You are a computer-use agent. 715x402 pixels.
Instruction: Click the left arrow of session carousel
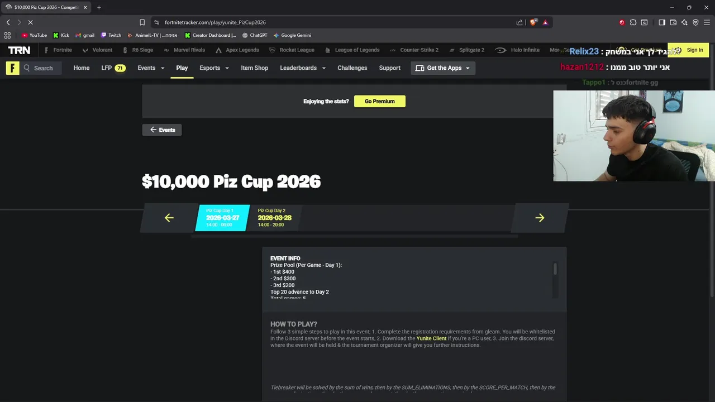(x=169, y=218)
